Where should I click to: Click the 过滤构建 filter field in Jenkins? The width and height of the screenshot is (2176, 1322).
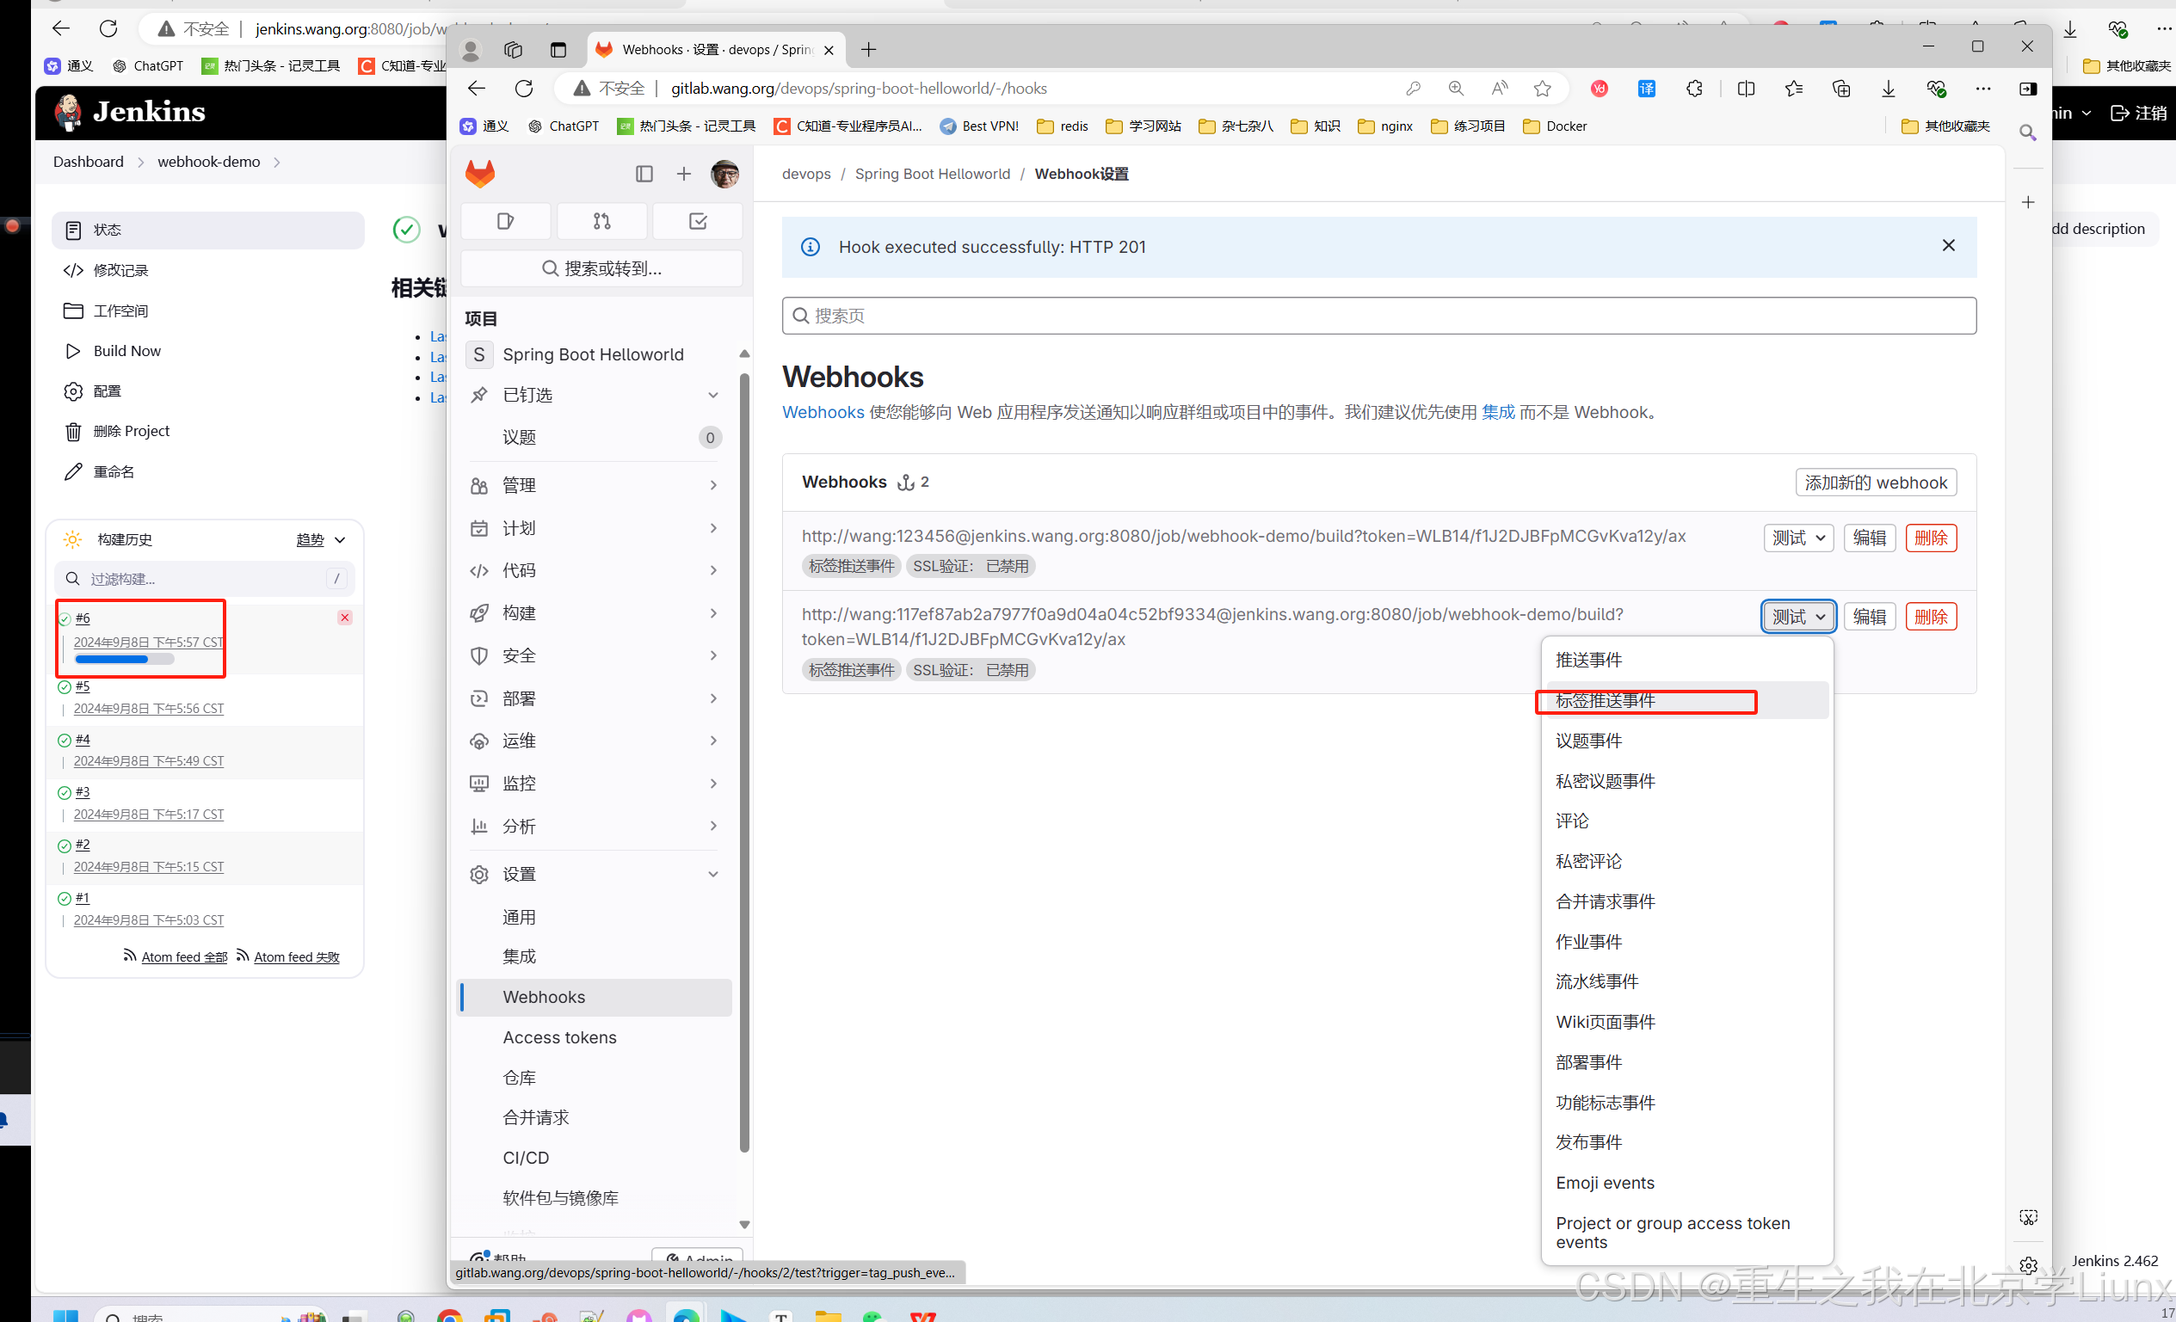coord(205,579)
